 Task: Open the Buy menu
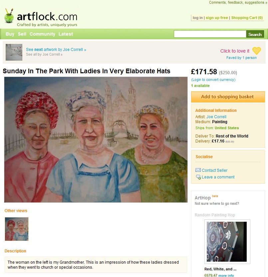(10, 34)
